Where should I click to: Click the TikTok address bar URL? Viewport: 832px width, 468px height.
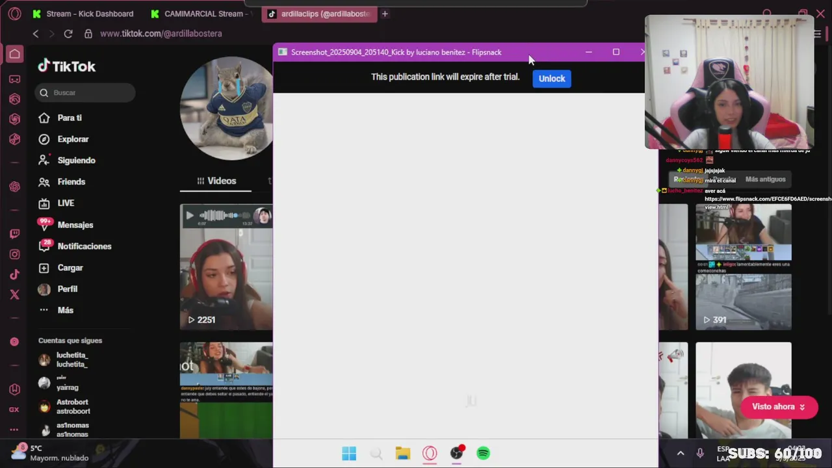(x=161, y=34)
